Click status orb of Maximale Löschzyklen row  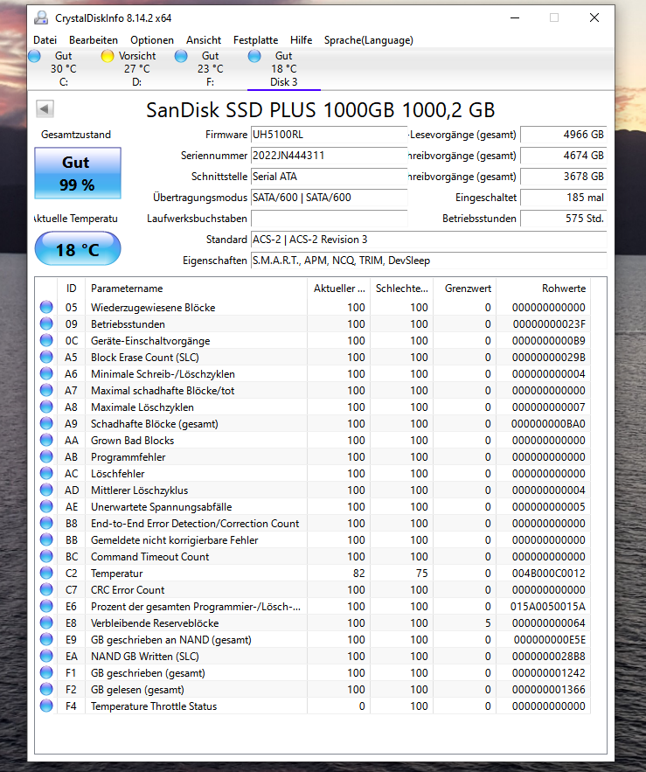46,407
